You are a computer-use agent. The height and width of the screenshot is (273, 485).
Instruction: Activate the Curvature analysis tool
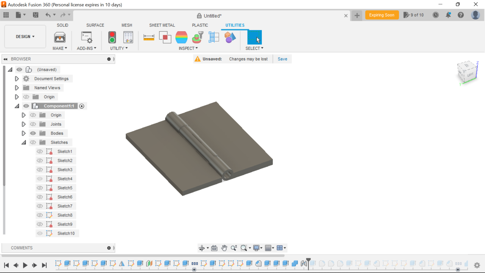click(x=182, y=37)
